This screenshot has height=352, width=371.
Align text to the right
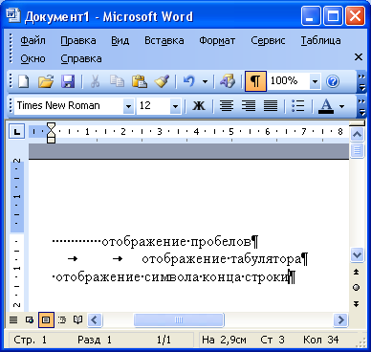pos(249,105)
